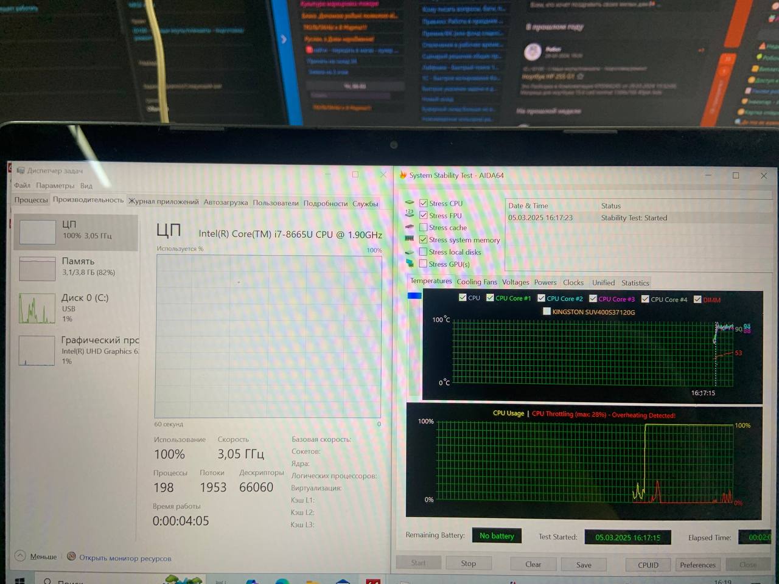
Task: Toggle CPU Core #4 graph checkbox
Action: click(x=645, y=299)
